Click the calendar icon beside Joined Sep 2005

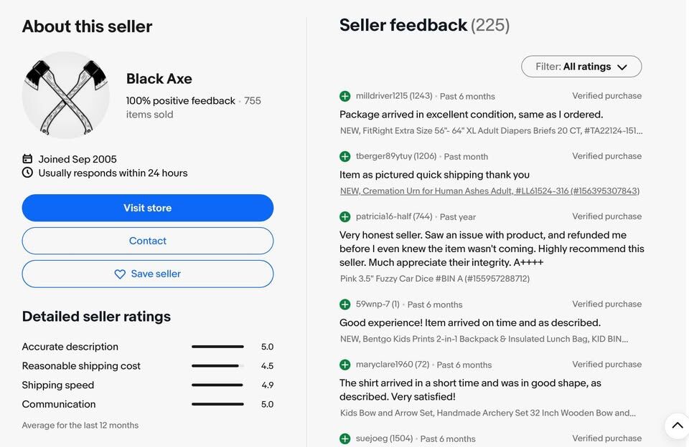(x=28, y=159)
